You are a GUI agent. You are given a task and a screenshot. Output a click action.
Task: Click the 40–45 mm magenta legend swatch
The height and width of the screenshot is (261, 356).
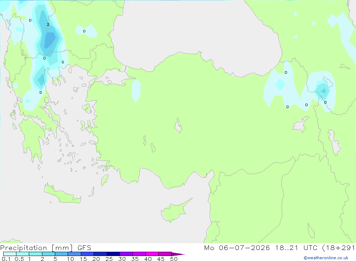152,254
